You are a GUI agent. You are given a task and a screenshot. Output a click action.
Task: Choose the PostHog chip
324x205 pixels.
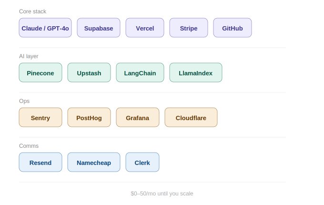[x=89, y=118]
